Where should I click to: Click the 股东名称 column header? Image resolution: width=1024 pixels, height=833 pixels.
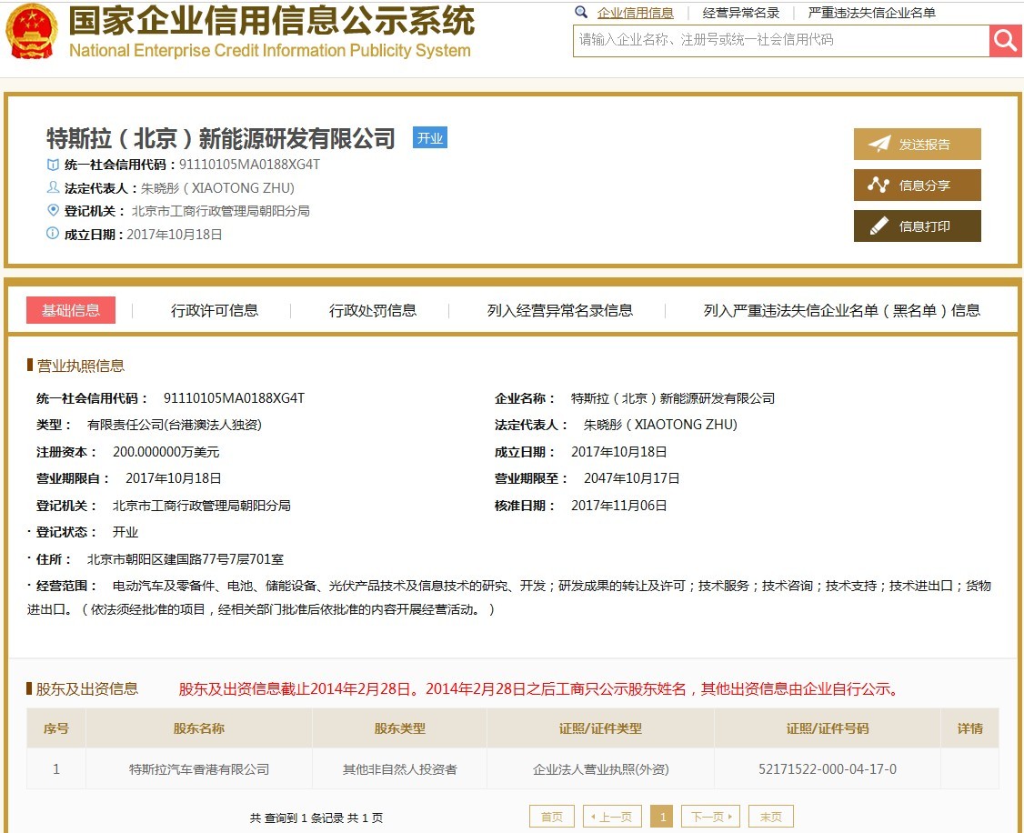click(198, 728)
